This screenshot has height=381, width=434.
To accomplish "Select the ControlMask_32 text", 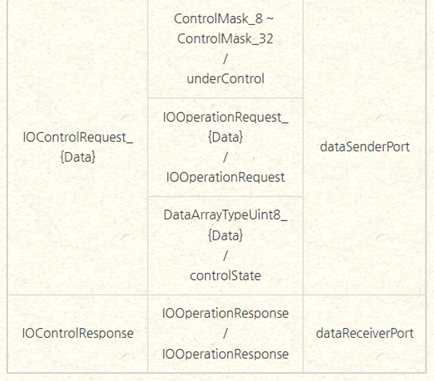I will coord(225,39).
